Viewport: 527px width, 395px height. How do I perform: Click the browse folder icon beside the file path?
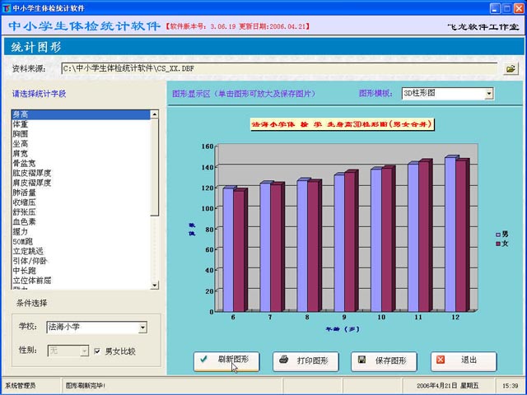point(511,69)
